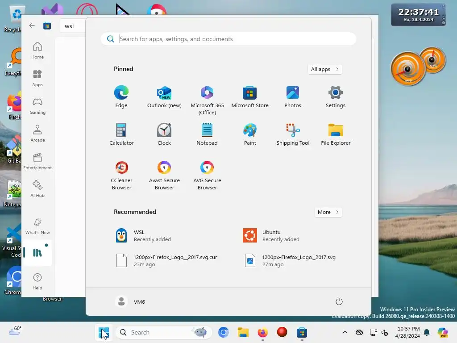Launch Outlook (new) pinned app
This screenshot has width=457, height=343.
164,97
